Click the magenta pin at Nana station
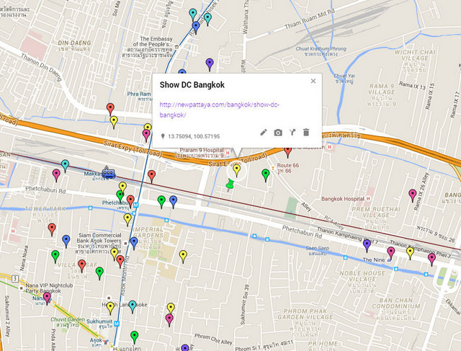 [x=47, y=298]
